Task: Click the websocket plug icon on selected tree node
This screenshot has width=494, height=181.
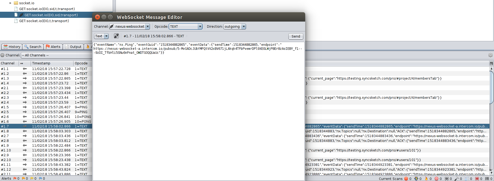Action: point(21,15)
